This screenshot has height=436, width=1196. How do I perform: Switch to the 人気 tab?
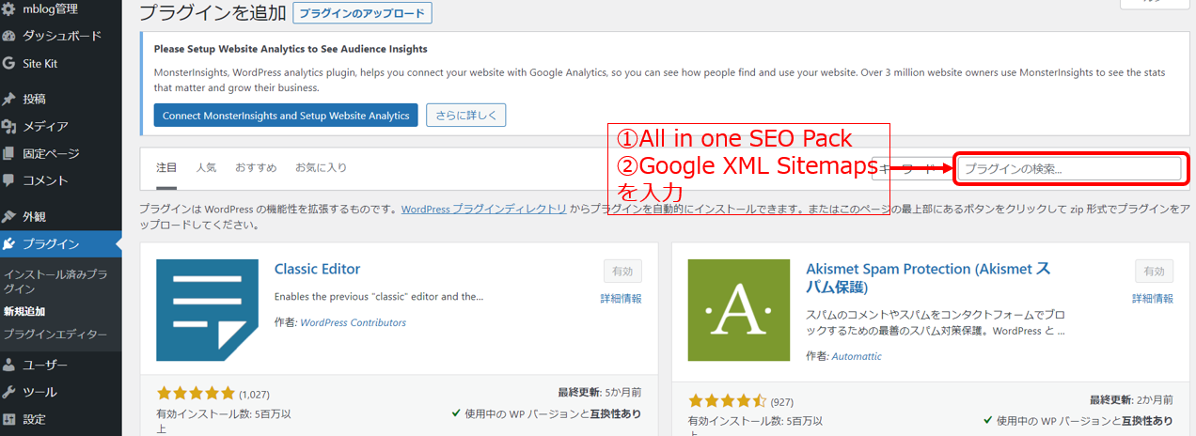(206, 167)
